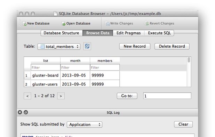Viewport: 215px width, 137px height.
Task: Switch to the Database Structure tab
Action: [x=62, y=33]
